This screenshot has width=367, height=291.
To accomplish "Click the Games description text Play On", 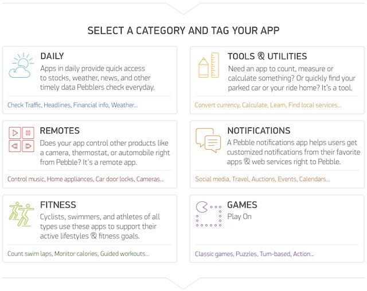I will 239,217.
